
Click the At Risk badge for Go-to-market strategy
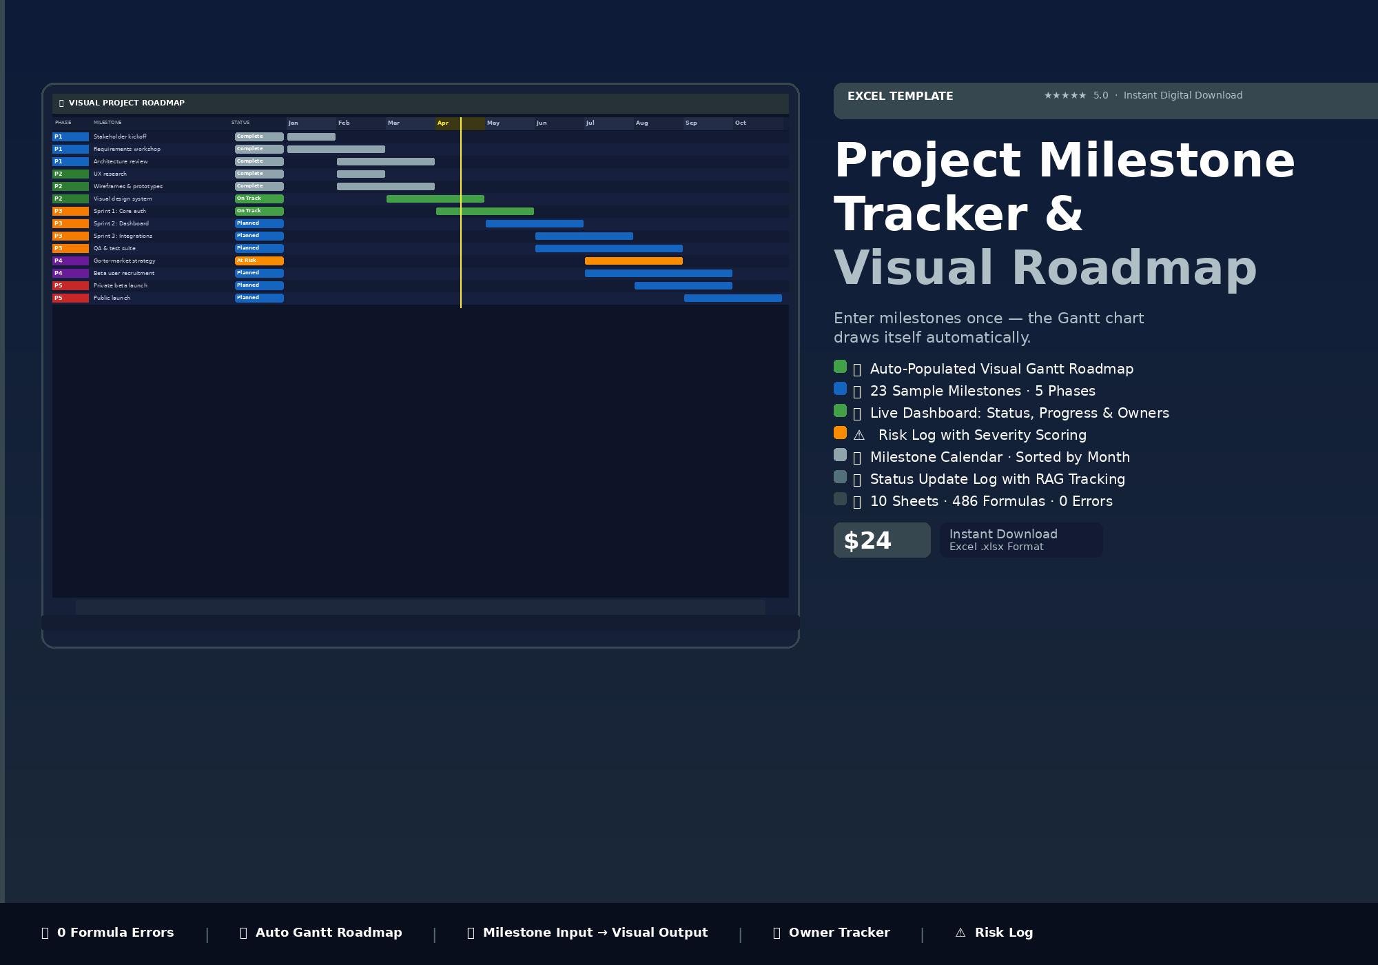point(259,261)
